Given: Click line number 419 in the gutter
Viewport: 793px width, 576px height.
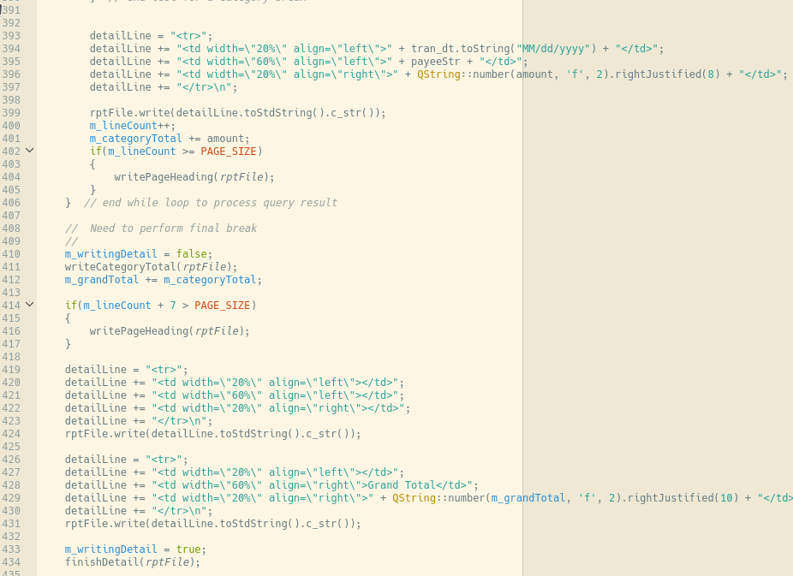Looking at the screenshot, I should coord(11,370).
